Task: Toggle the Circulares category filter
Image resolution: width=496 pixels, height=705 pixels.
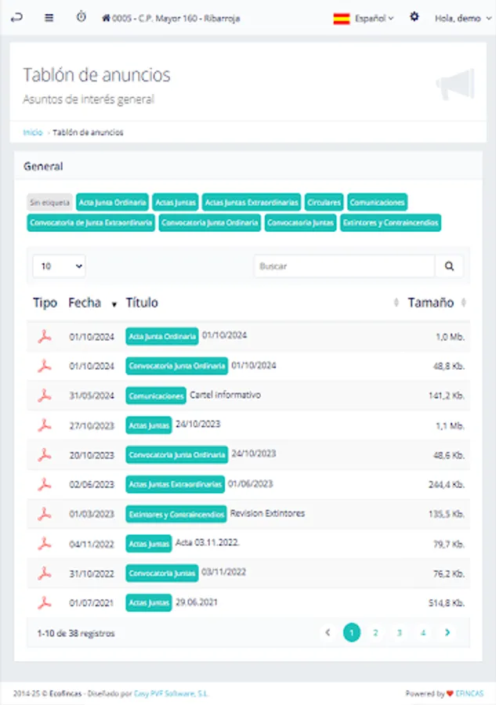Action: click(x=323, y=201)
